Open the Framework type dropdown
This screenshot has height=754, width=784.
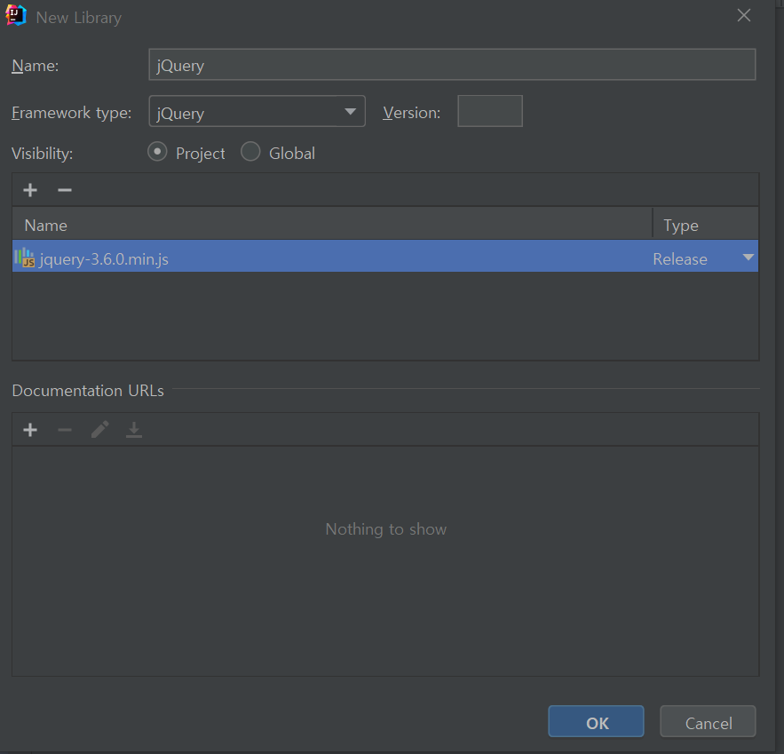pos(257,111)
